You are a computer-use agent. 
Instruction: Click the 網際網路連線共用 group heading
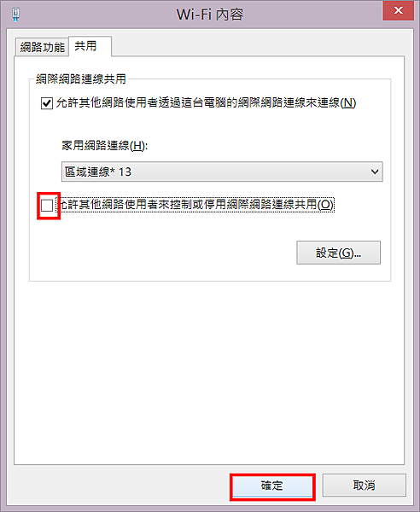click(x=80, y=79)
